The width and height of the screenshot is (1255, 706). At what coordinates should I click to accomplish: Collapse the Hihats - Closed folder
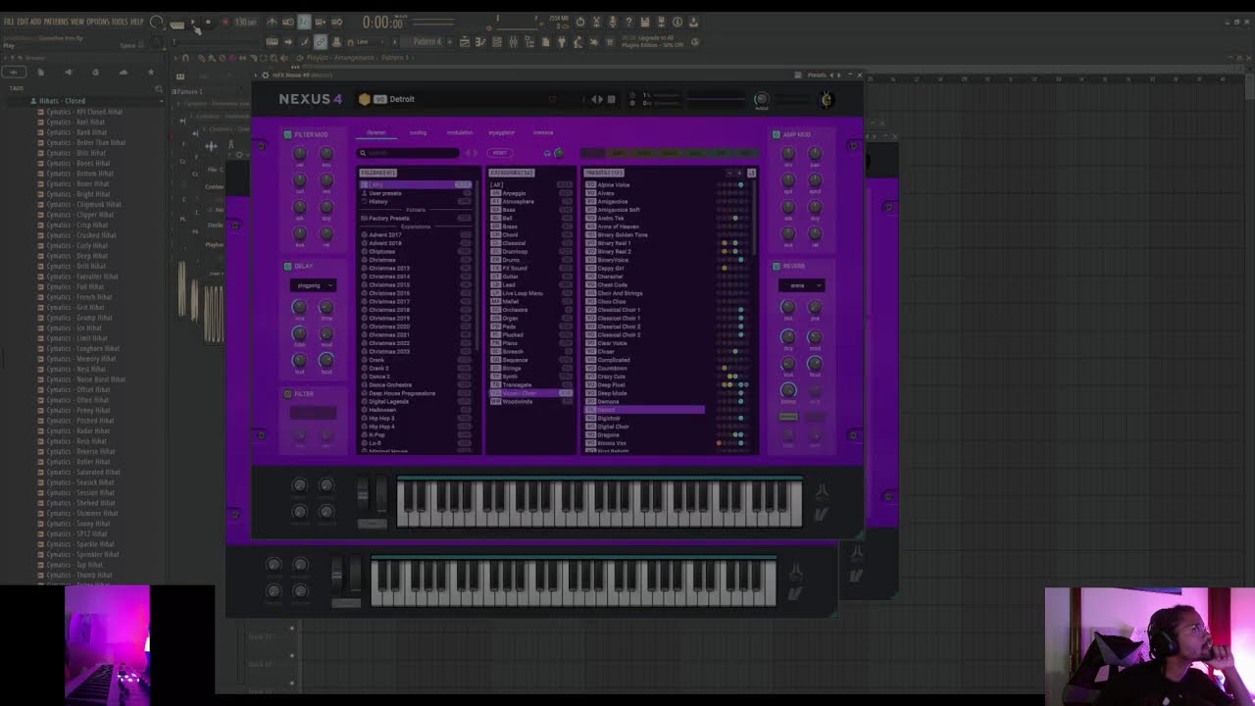61,101
